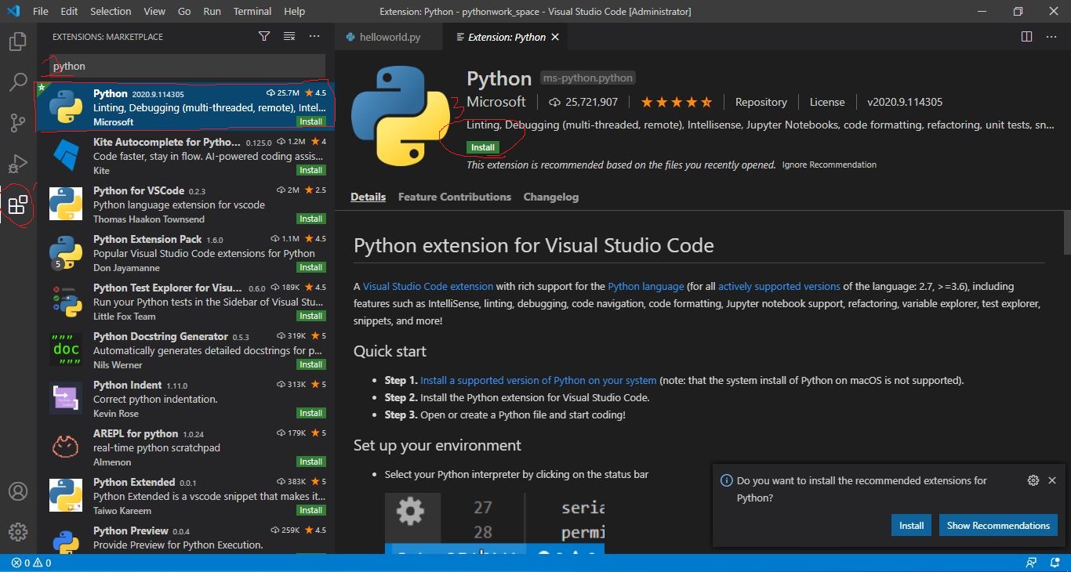Clear extensions search results icon
This screenshot has height=572, width=1071.
[x=289, y=36]
